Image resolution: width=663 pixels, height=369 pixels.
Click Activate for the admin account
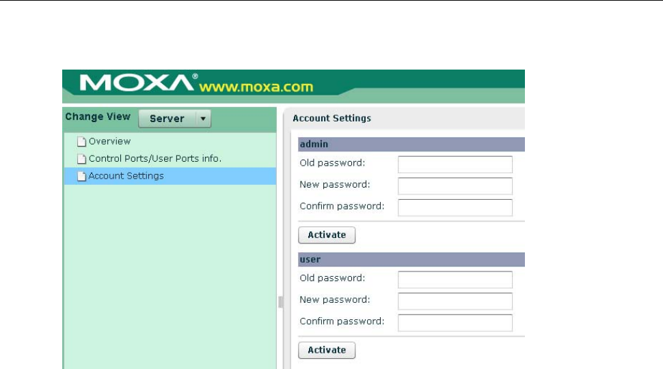327,235
